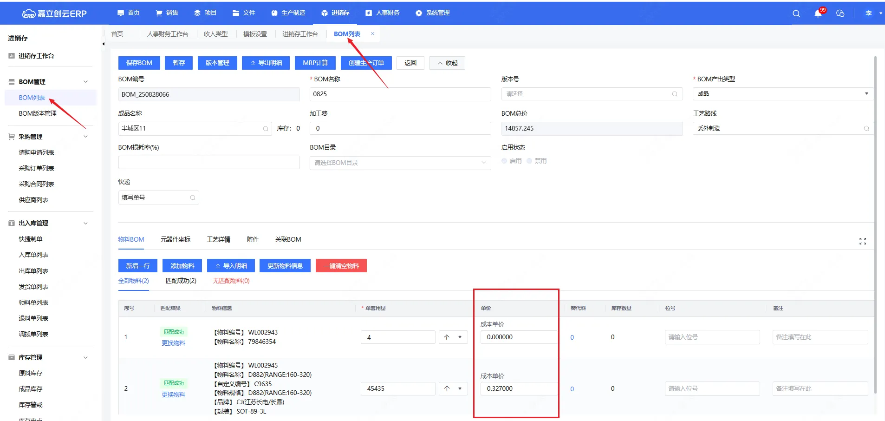Image resolution: width=885 pixels, height=421 pixels.
Task: Click the search icon in 成品名称 field
Action: tap(266, 129)
